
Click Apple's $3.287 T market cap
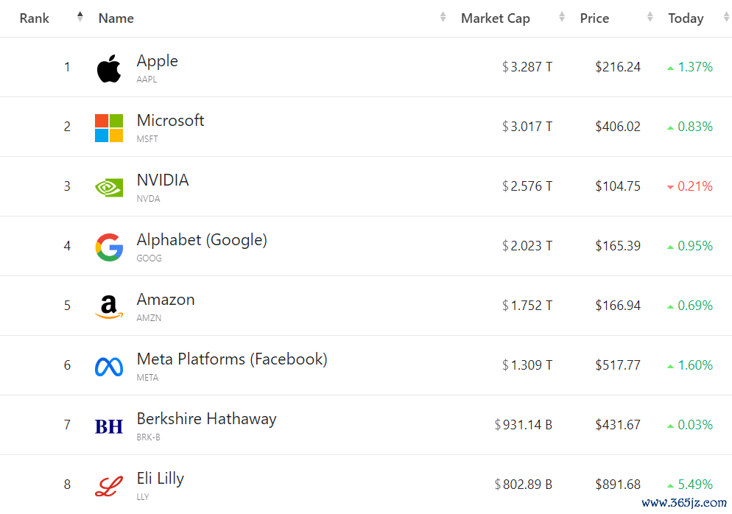point(527,67)
